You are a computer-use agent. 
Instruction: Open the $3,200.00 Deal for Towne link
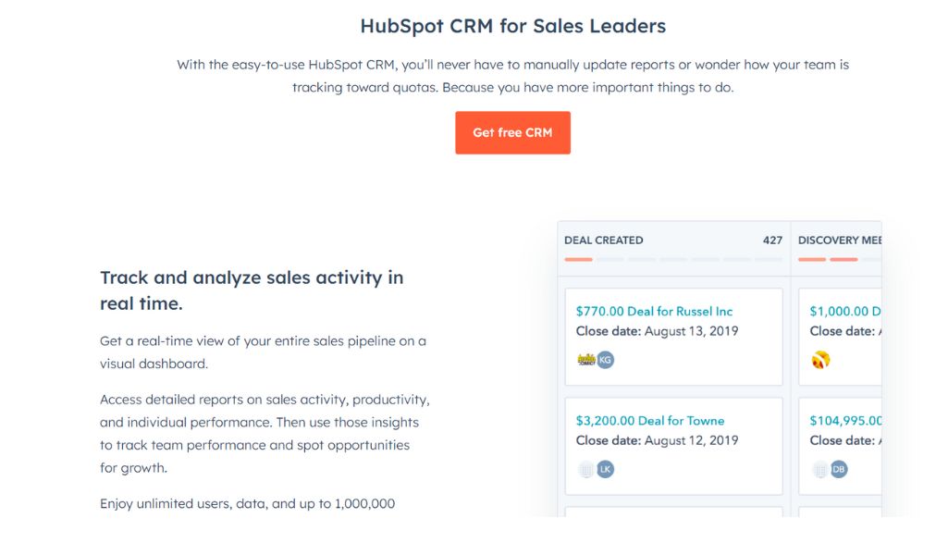pos(650,421)
